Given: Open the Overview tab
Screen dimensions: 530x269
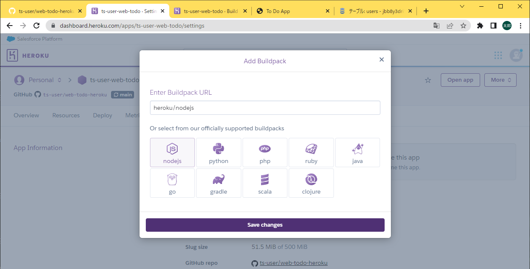Looking at the screenshot, I should pyautogui.click(x=26, y=115).
